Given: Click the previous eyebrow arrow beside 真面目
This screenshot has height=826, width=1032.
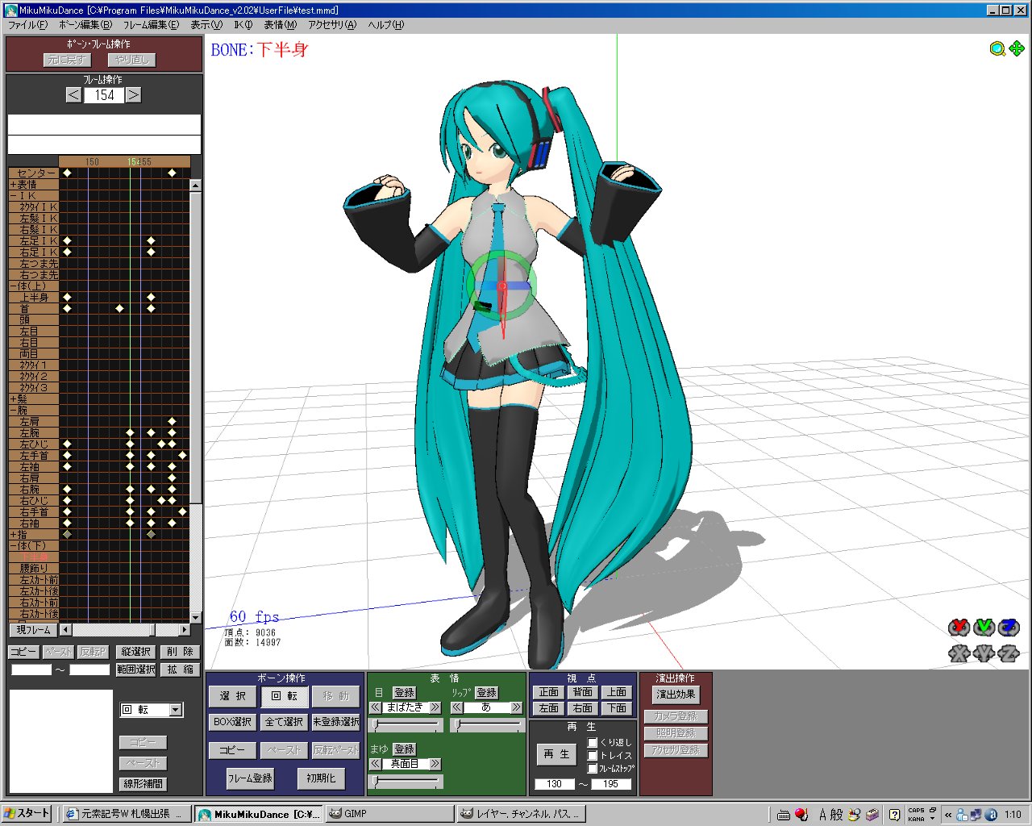Looking at the screenshot, I should pyautogui.click(x=376, y=764).
